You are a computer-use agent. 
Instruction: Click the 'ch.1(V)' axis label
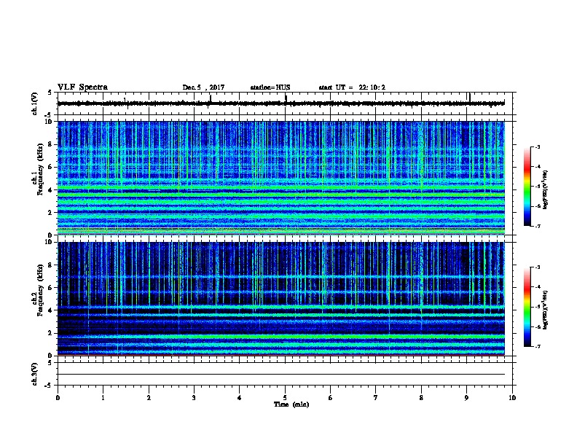34,103
